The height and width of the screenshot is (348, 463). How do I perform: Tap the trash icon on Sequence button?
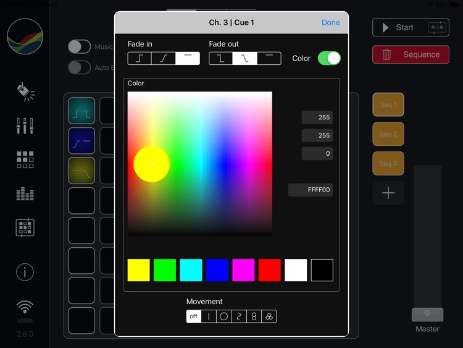click(387, 54)
